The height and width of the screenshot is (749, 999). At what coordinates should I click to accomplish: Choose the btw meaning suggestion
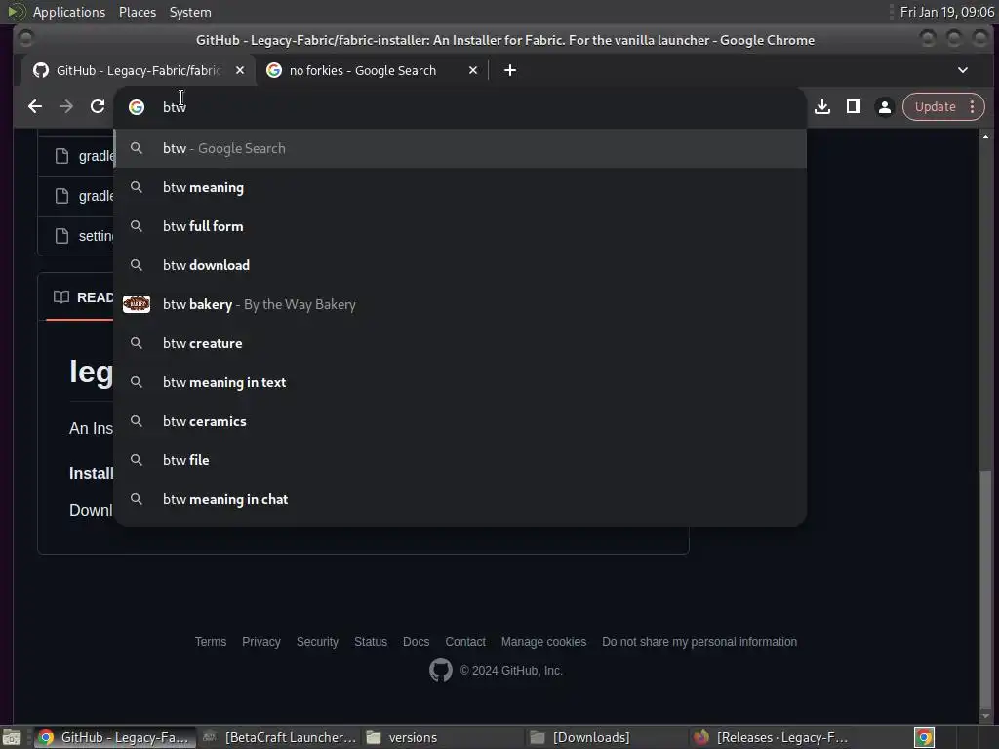coord(460,187)
